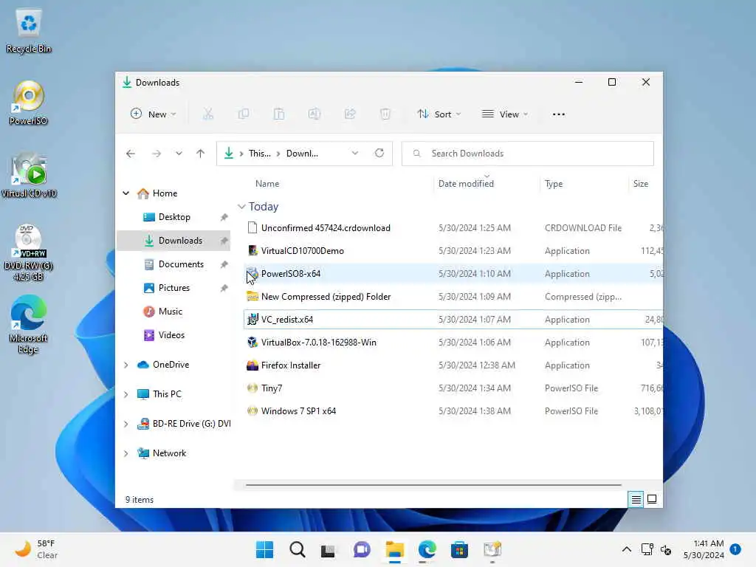Expand the Network tree node
The width and height of the screenshot is (756, 567).
[x=126, y=453]
